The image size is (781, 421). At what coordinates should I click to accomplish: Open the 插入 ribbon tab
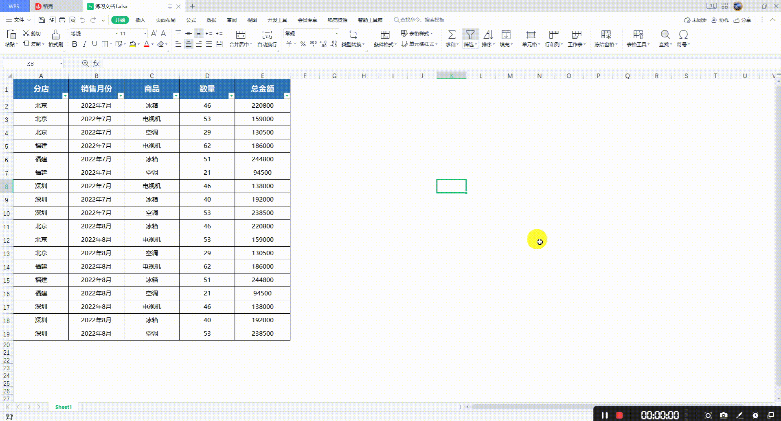coord(140,20)
